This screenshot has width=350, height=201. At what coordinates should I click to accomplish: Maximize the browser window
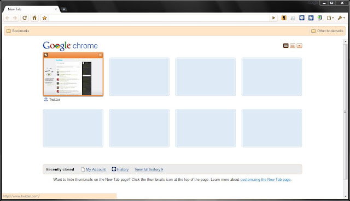pyautogui.click(x=332, y=3)
